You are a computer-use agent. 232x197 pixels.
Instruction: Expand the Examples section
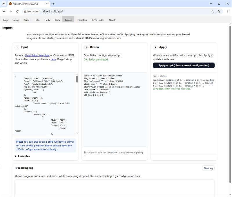pos(23,156)
